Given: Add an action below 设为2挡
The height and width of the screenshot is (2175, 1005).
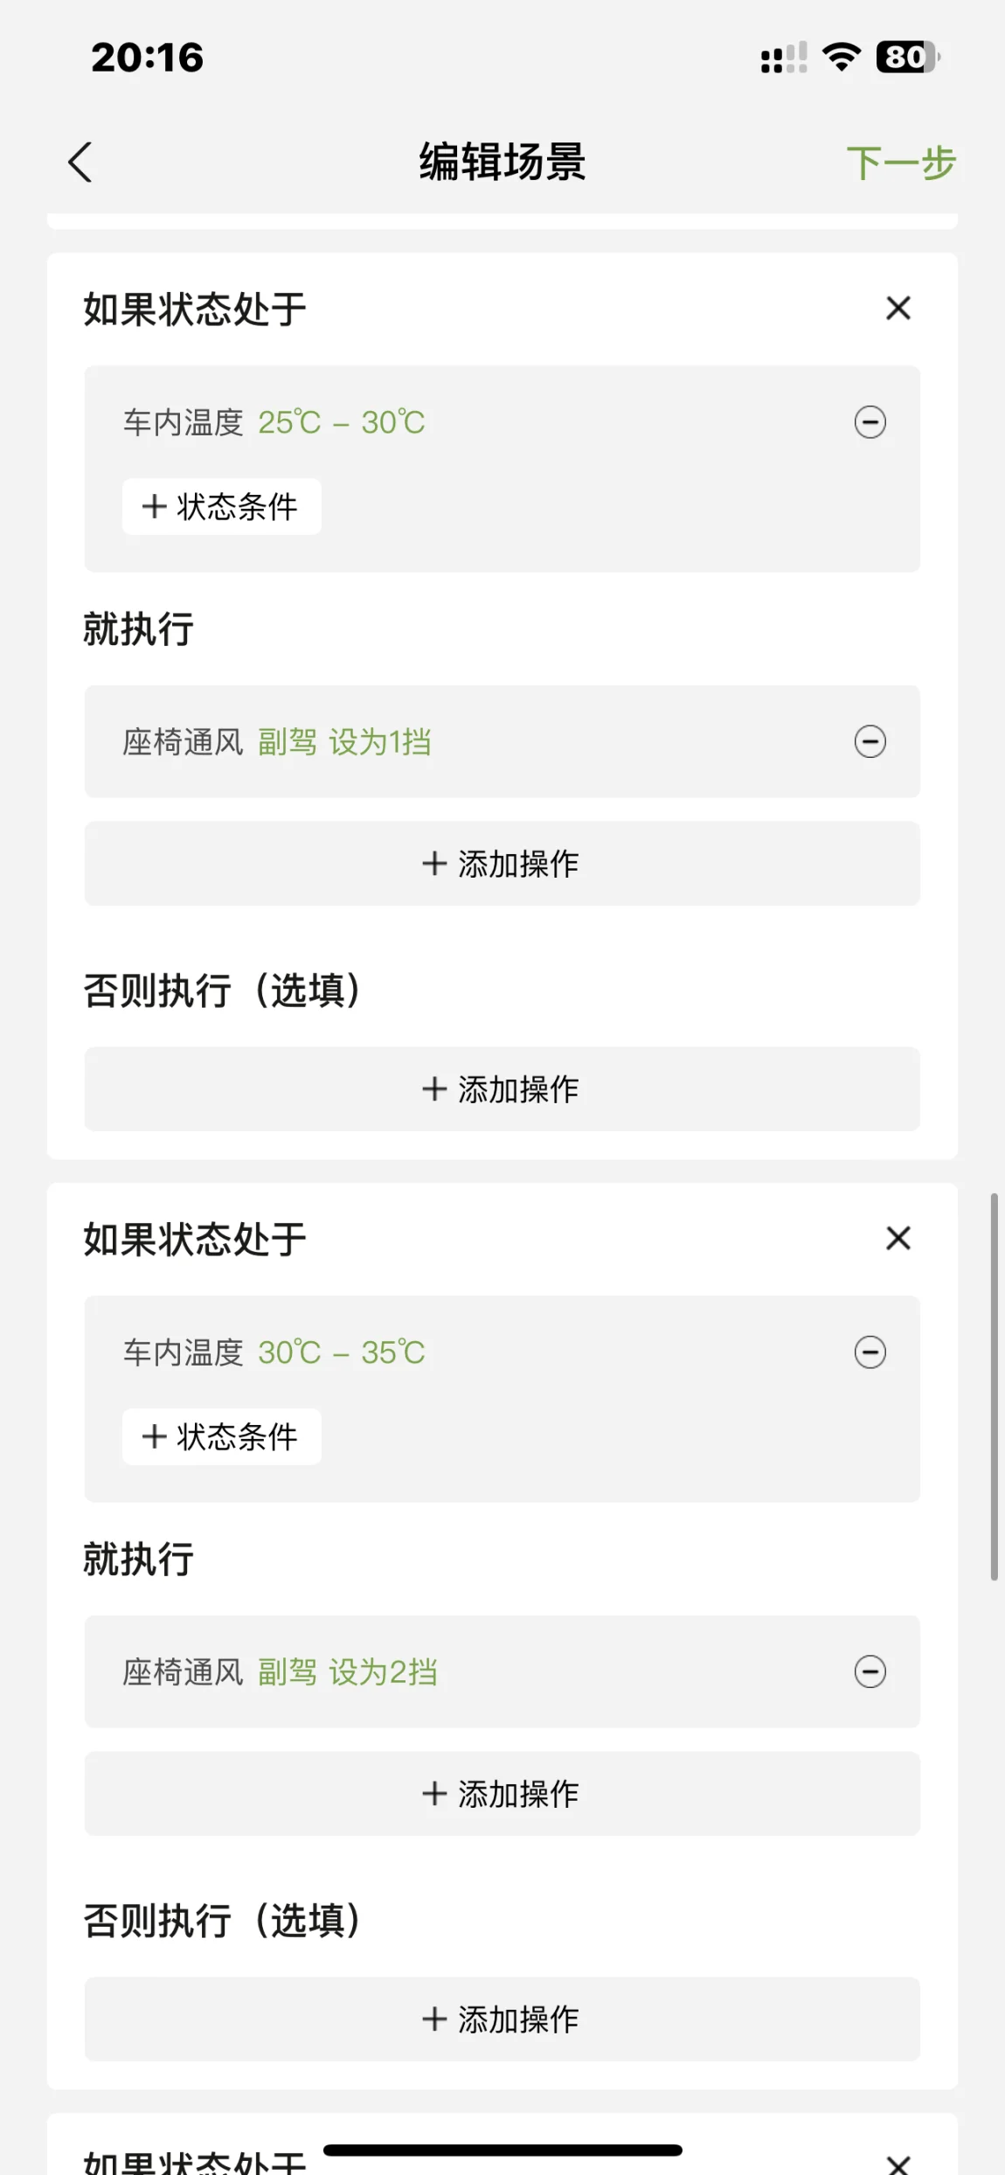Looking at the screenshot, I should [x=502, y=1794].
